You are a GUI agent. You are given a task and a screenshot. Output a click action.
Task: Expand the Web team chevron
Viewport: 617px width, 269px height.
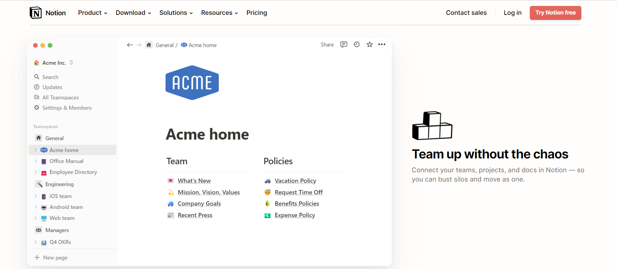[36, 218]
